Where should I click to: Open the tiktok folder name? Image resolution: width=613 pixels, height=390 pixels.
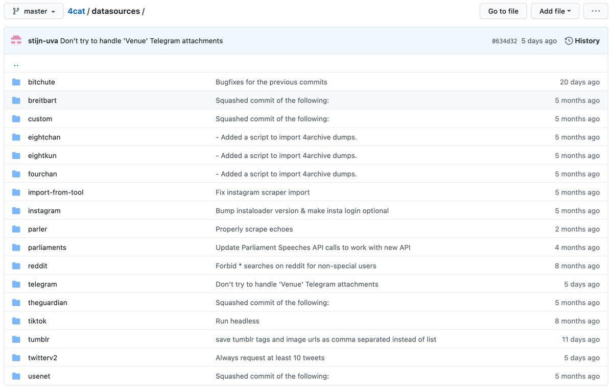tap(37, 321)
